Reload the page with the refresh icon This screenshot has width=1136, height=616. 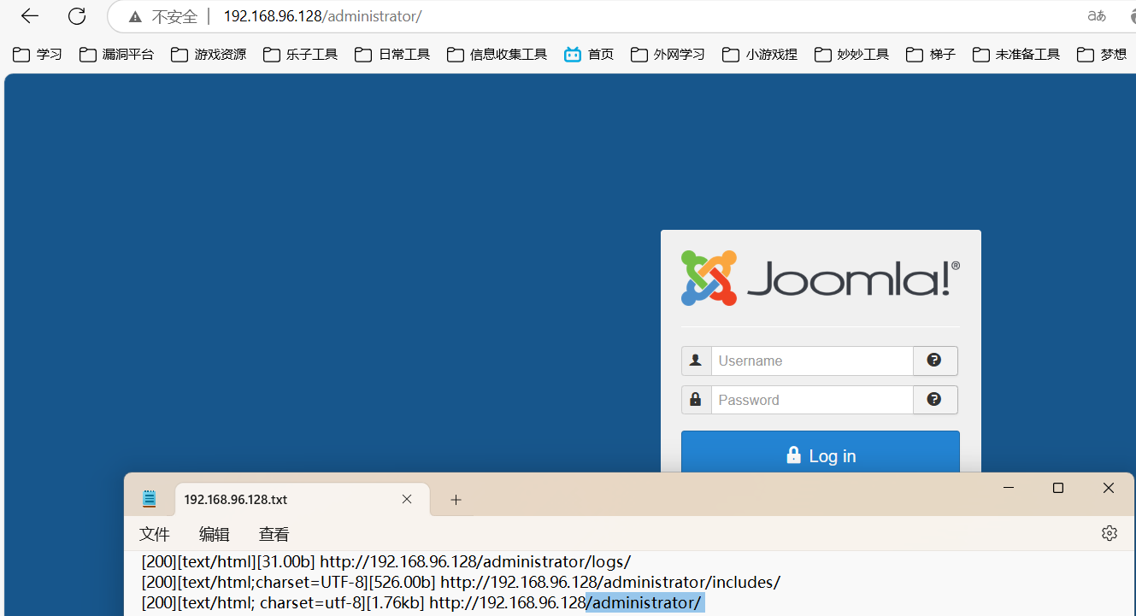[x=77, y=16]
